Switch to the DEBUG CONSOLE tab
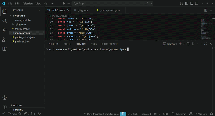215x116 pixels. click(x=110, y=44)
